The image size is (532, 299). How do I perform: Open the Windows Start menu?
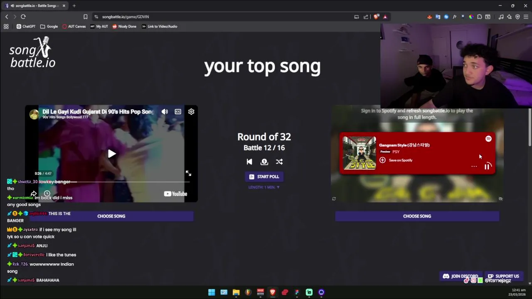[212, 292]
